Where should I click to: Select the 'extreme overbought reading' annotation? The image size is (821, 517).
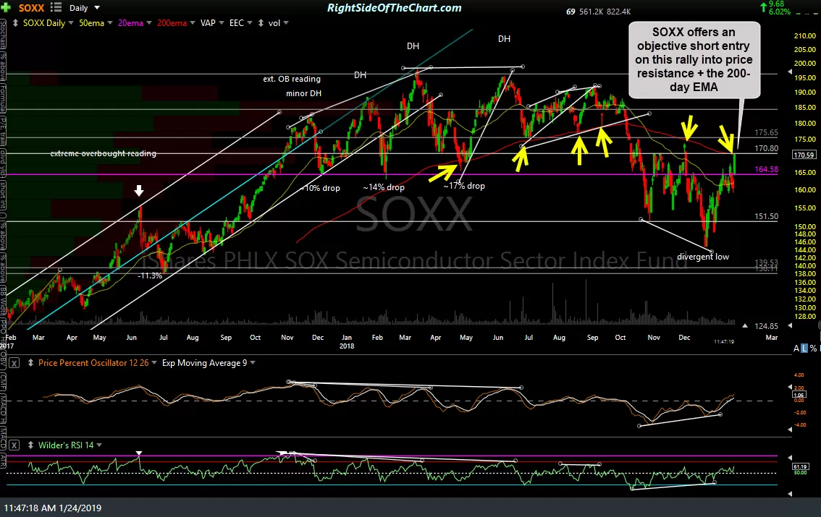tap(103, 153)
